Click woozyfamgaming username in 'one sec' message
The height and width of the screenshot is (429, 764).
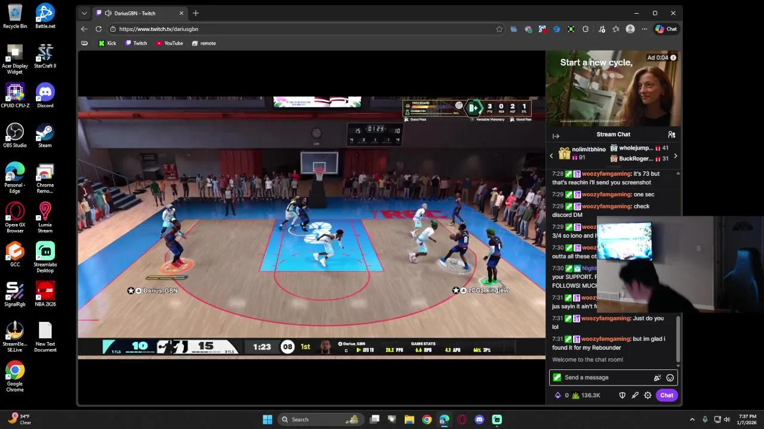(x=606, y=194)
